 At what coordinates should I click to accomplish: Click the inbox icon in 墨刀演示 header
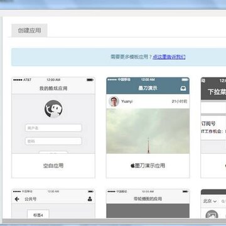point(183,89)
